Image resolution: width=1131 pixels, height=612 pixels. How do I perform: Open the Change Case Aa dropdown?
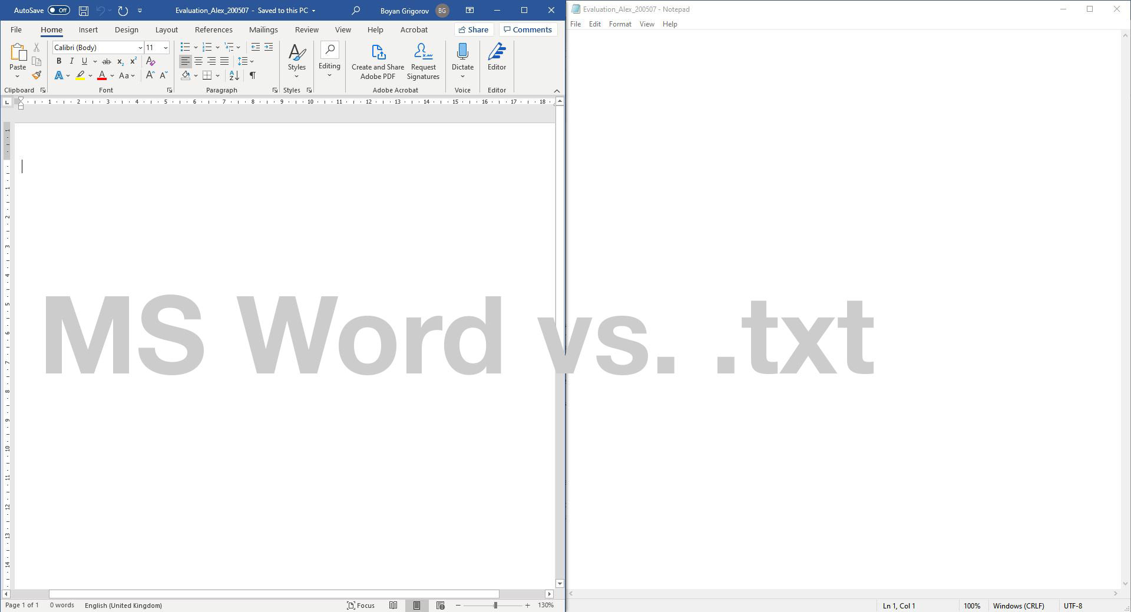(x=127, y=75)
